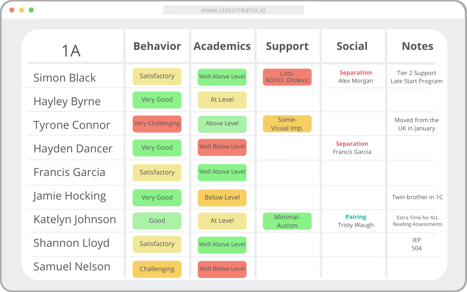
Task: Open Jamie Hocking's Twin brother in 1C note
Action: click(417, 197)
